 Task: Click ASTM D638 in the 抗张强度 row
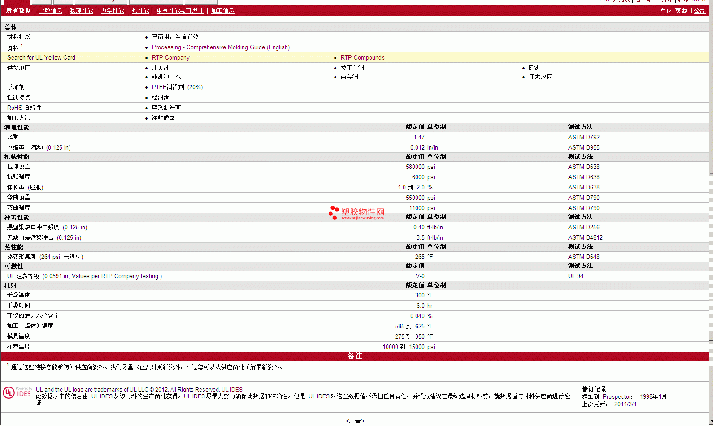pyautogui.click(x=584, y=177)
